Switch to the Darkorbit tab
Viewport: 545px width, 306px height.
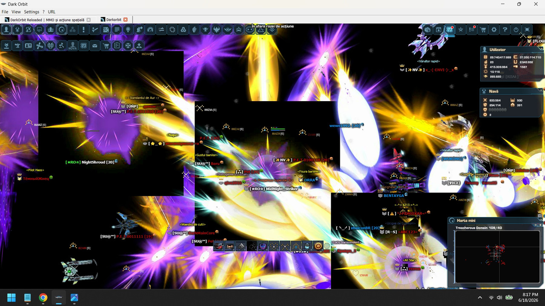click(x=114, y=20)
